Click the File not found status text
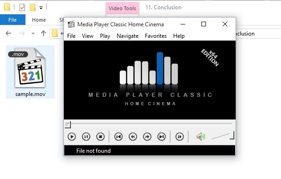This screenshot has width=281, height=179. (94, 151)
